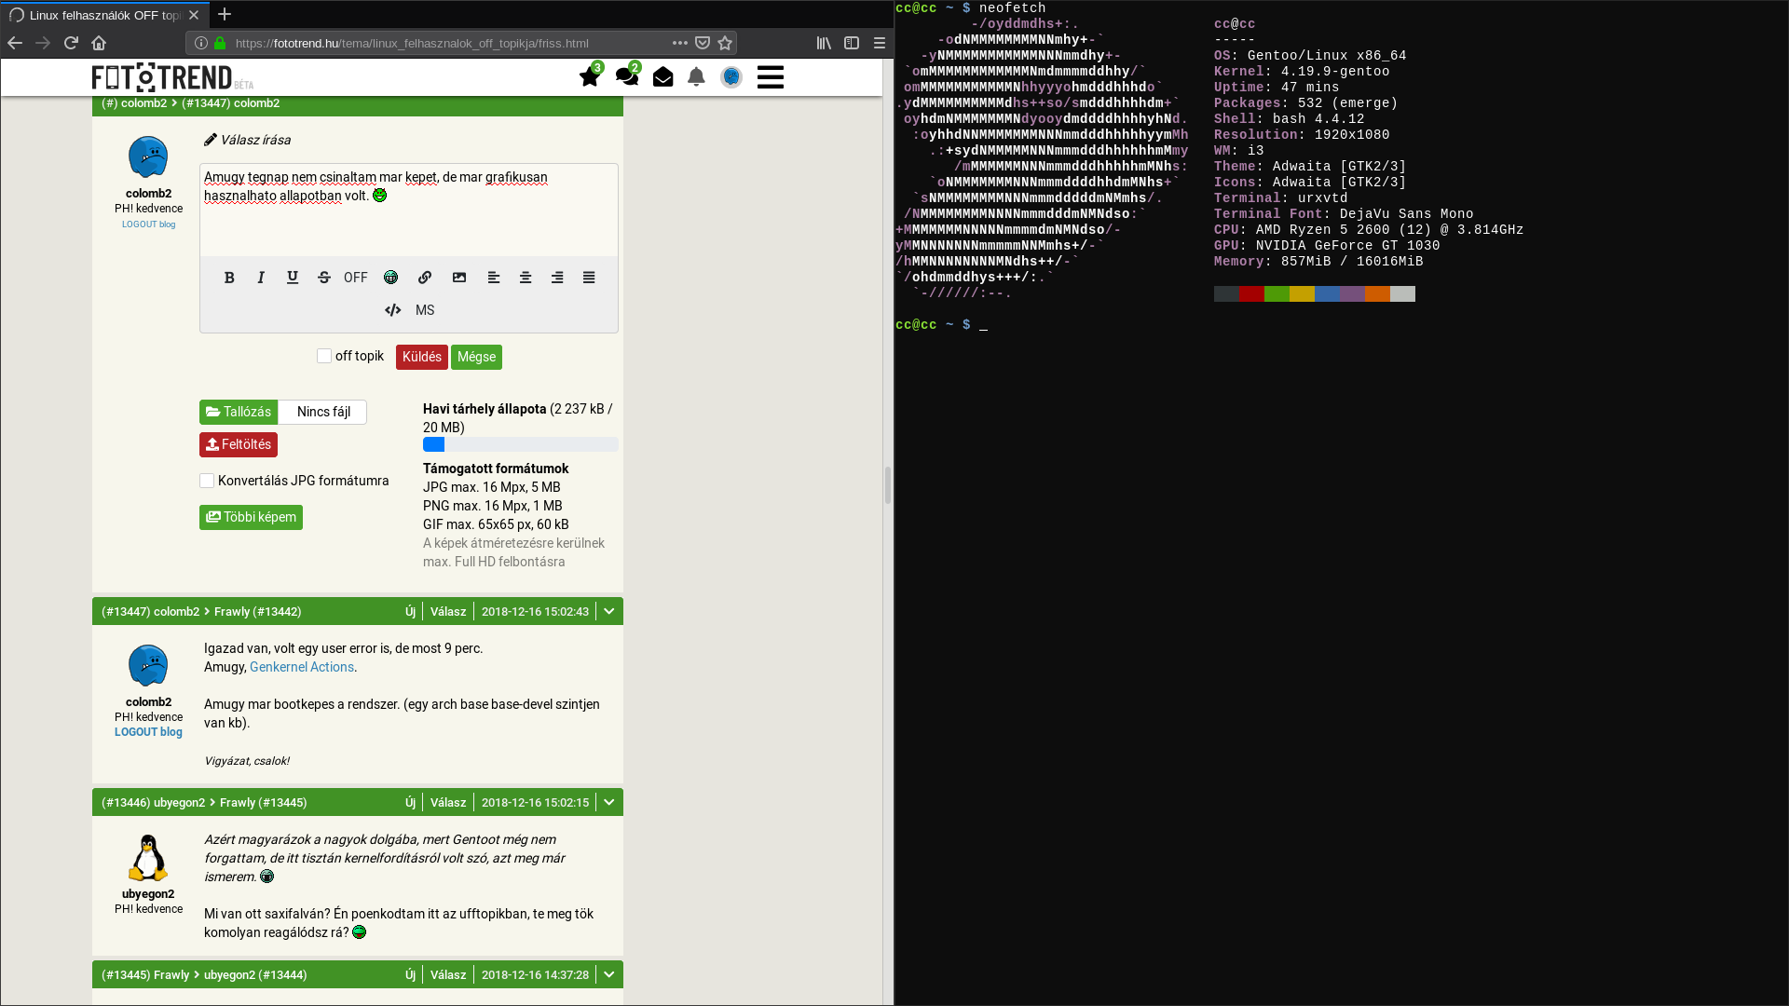Click Új on post #13445

(x=410, y=974)
